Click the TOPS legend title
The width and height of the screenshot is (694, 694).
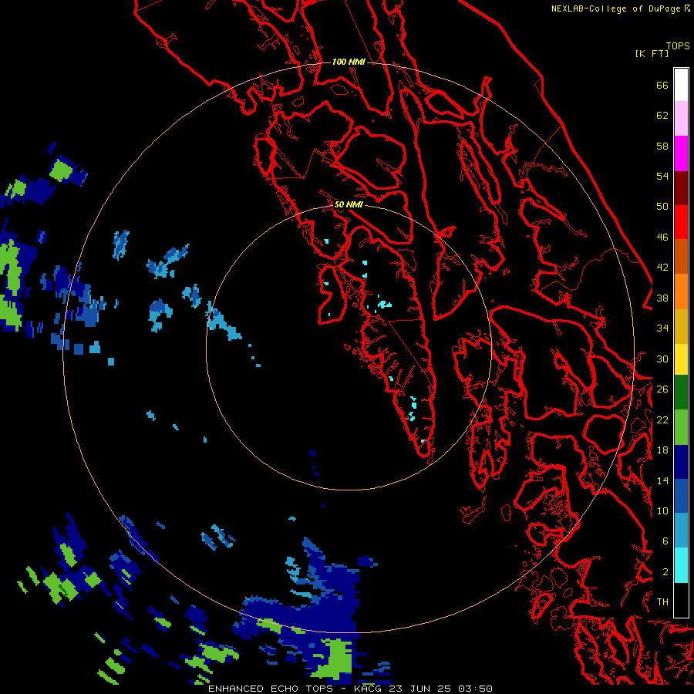(678, 45)
